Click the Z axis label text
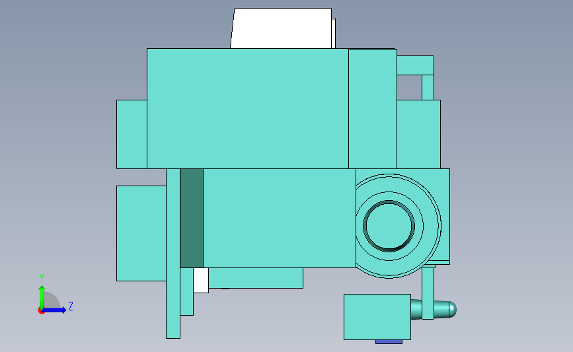Viewport: 573px width, 352px height. pyautogui.click(x=71, y=306)
